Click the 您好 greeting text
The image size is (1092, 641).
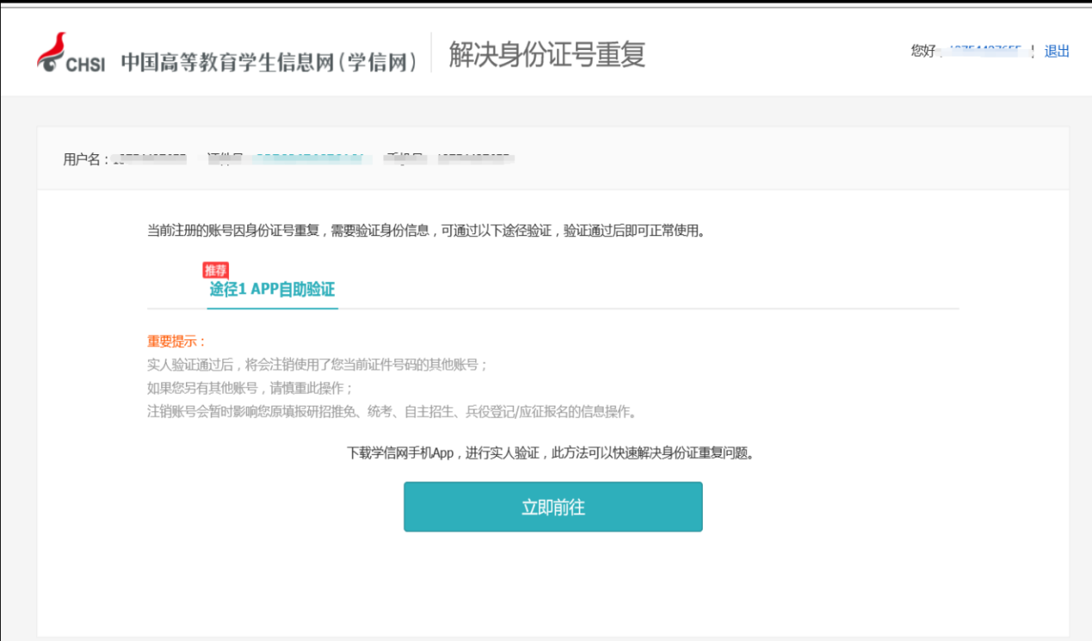pos(922,52)
